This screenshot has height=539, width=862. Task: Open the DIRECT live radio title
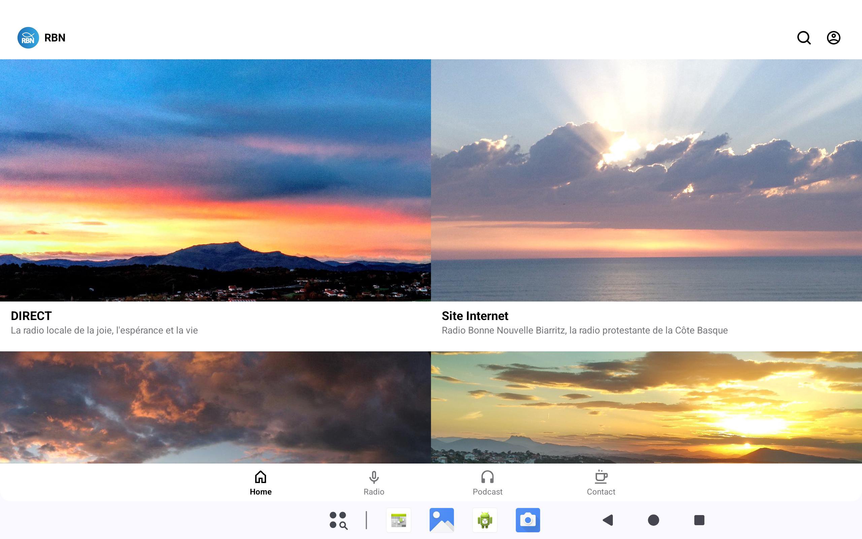tap(31, 316)
